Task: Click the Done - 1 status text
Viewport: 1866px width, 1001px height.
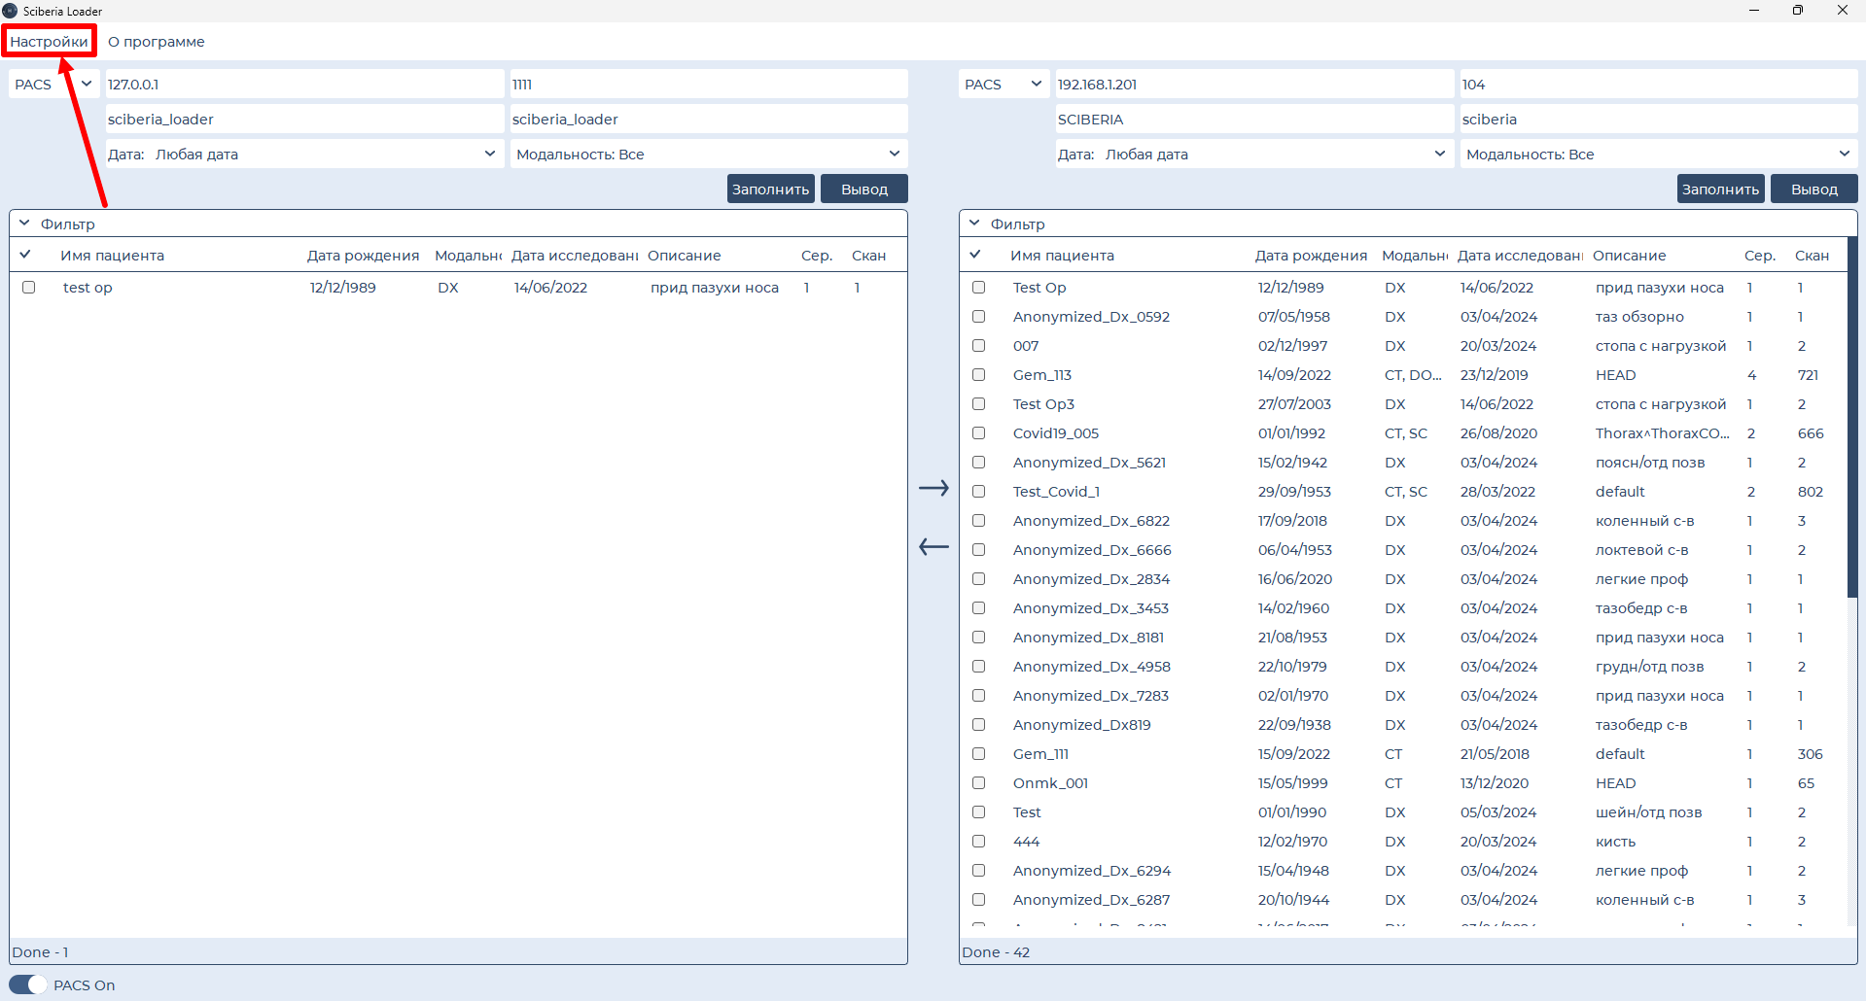Action: (41, 952)
